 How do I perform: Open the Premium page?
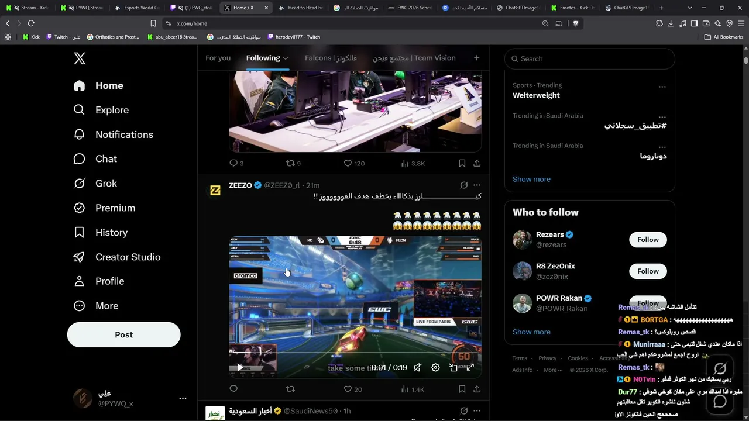[x=104, y=208]
